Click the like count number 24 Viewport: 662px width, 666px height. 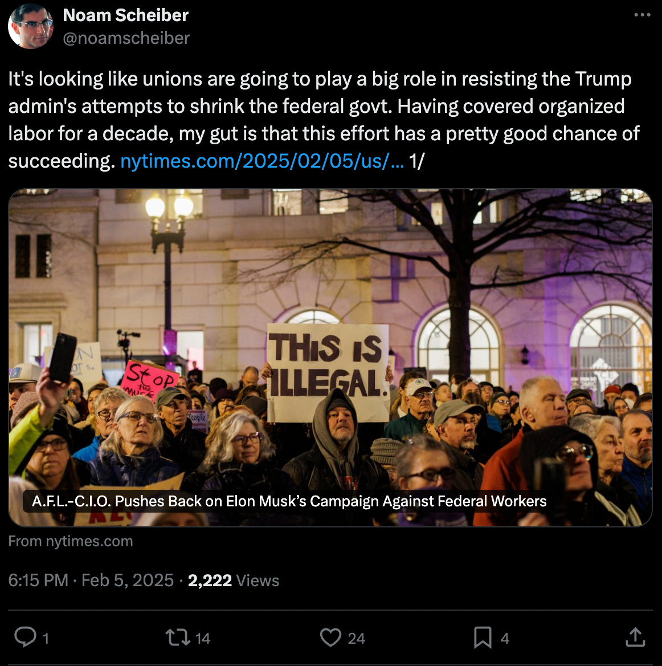(x=357, y=639)
